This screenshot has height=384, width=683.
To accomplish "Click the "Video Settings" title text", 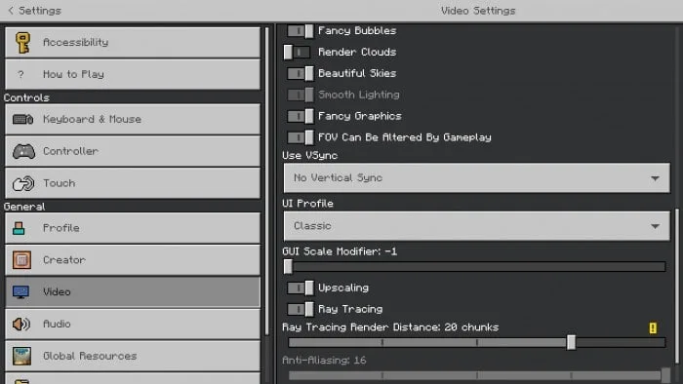I will coord(478,11).
